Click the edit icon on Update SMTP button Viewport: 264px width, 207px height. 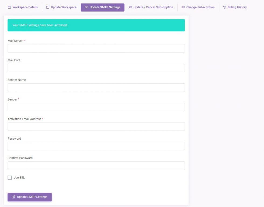click(14, 197)
